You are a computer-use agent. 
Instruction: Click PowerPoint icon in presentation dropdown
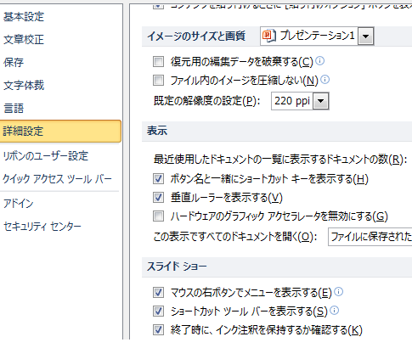tap(268, 36)
